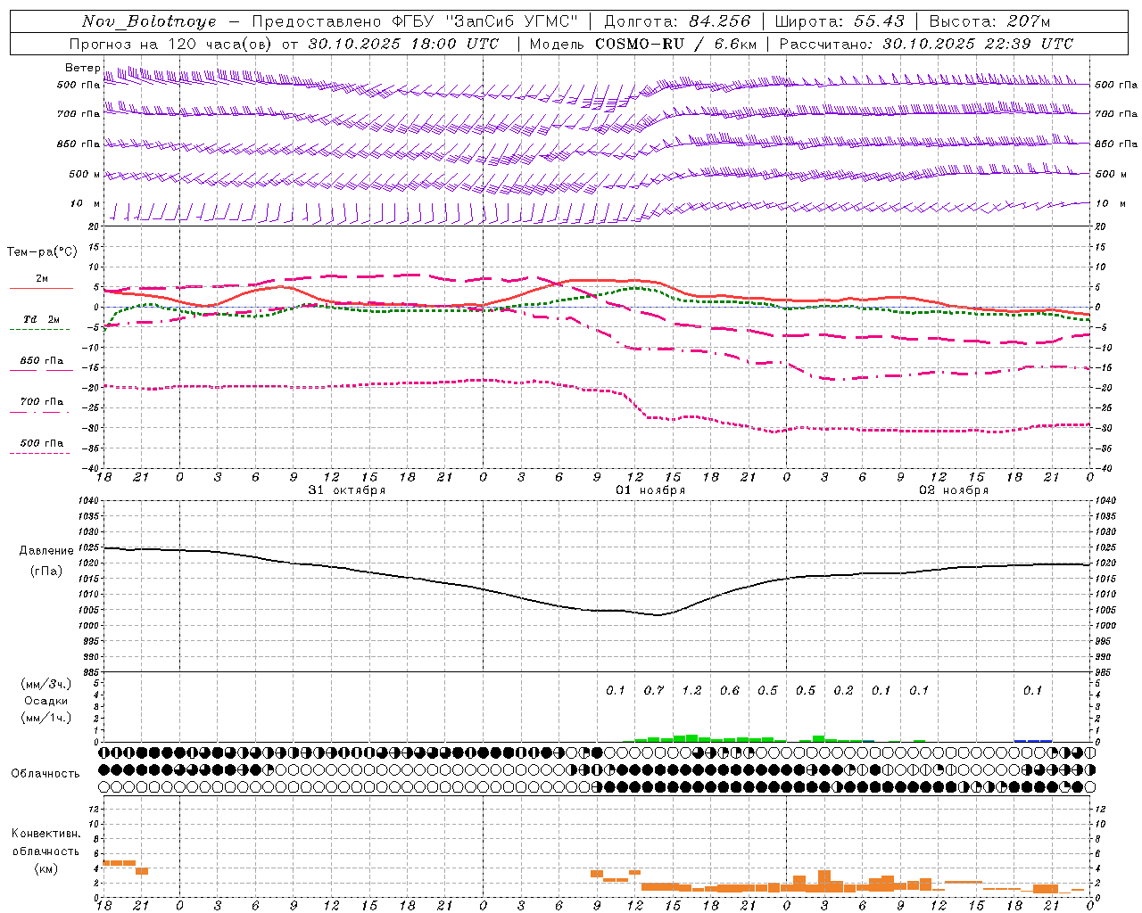Click the "Тем-ра(°C)" temperature panel label
The image size is (1142, 913).
click(x=42, y=252)
